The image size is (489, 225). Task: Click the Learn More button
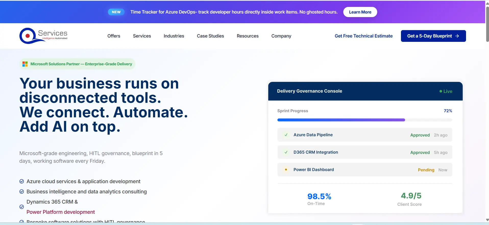360,12
